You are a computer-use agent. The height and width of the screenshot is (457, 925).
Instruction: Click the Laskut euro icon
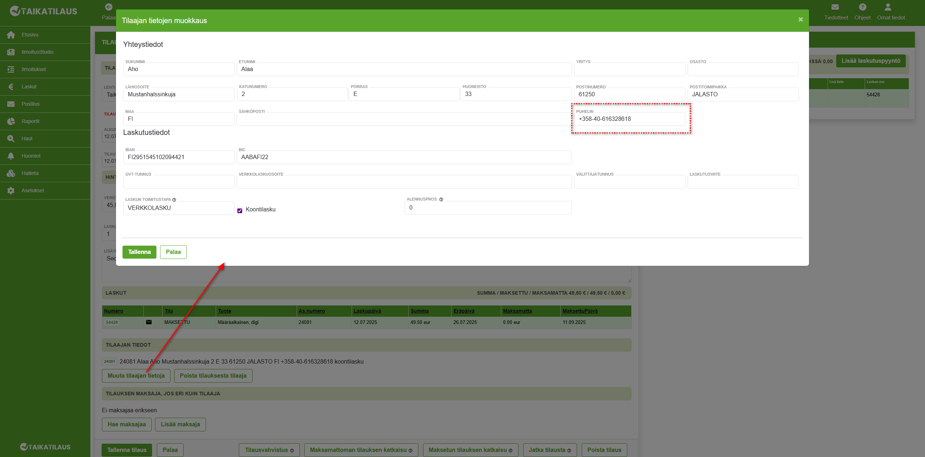pos(11,87)
